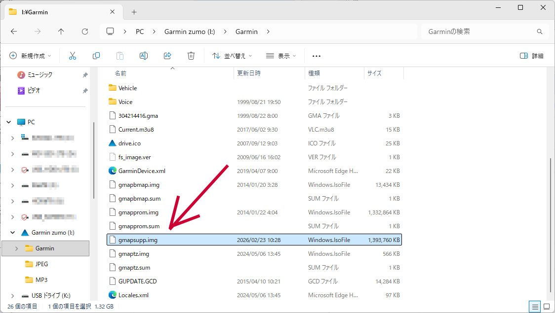The width and height of the screenshot is (555, 313).
Task: Open the 表示 view dropdown
Action: tap(281, 56)
